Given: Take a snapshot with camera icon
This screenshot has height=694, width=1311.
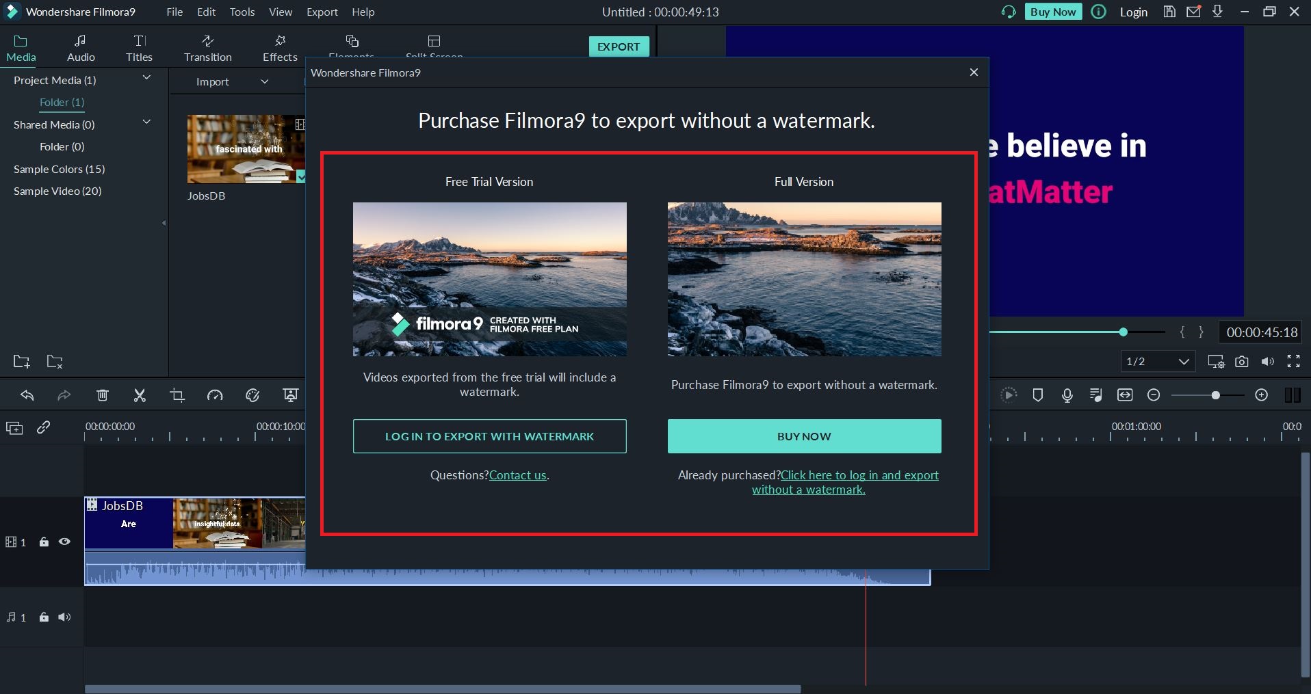Looking at the screenshot, I should [x=1242, y=362].
